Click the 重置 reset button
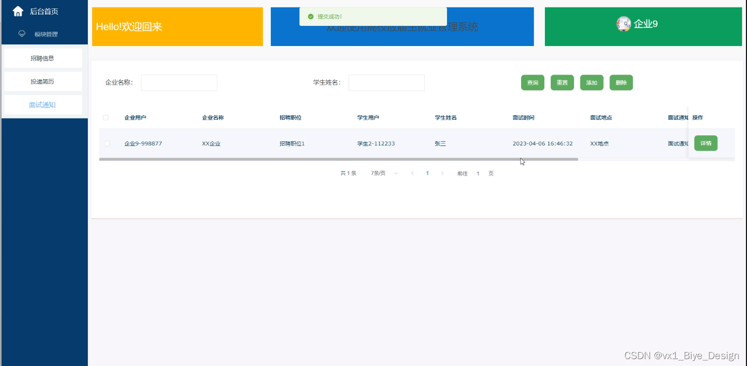The image size is (747, 366). [x=562, y=83]
